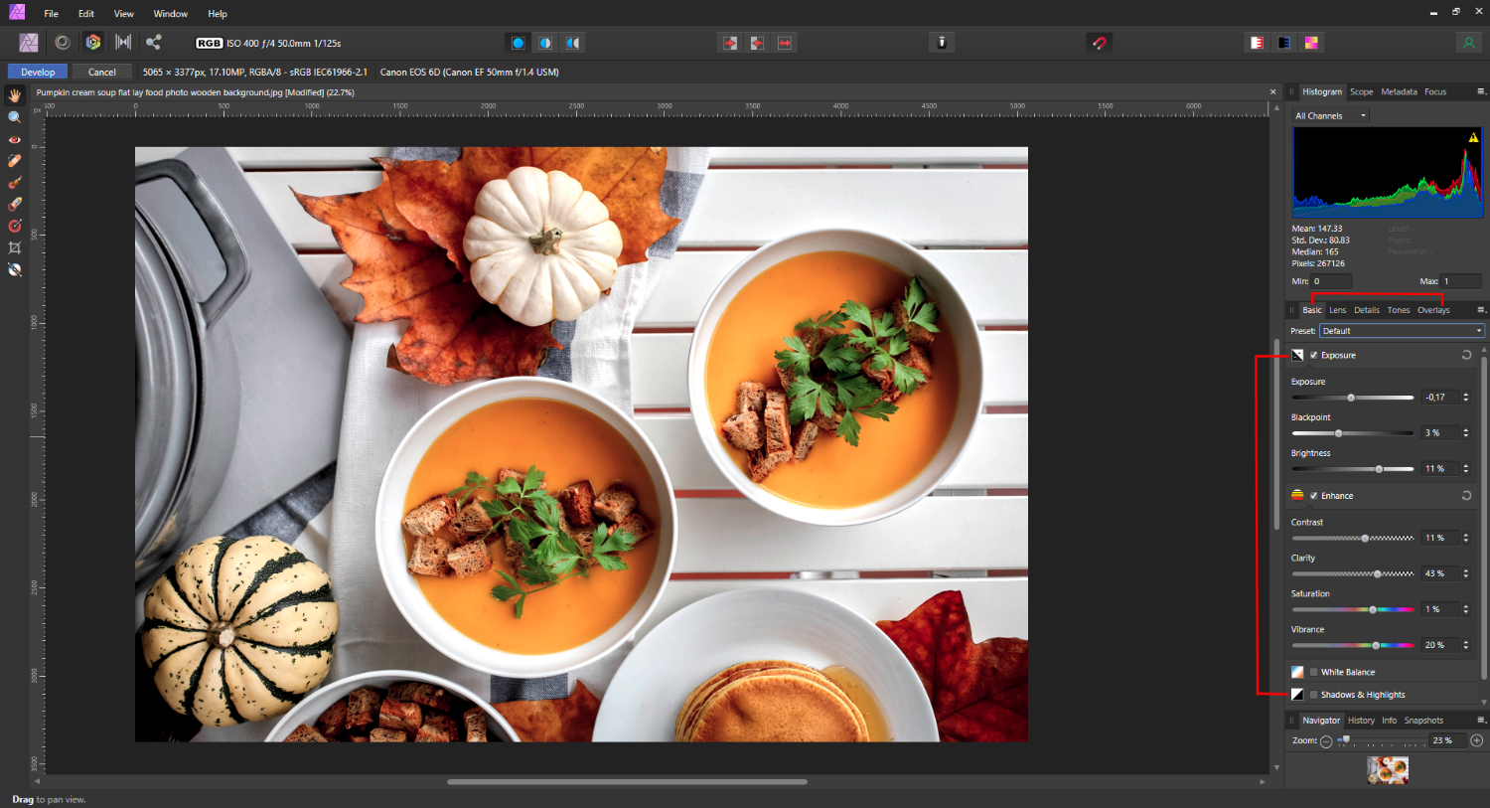Select the Crop tool
Image resolution: width=1490 pixels, height=808 pixels.
point(15,247)
